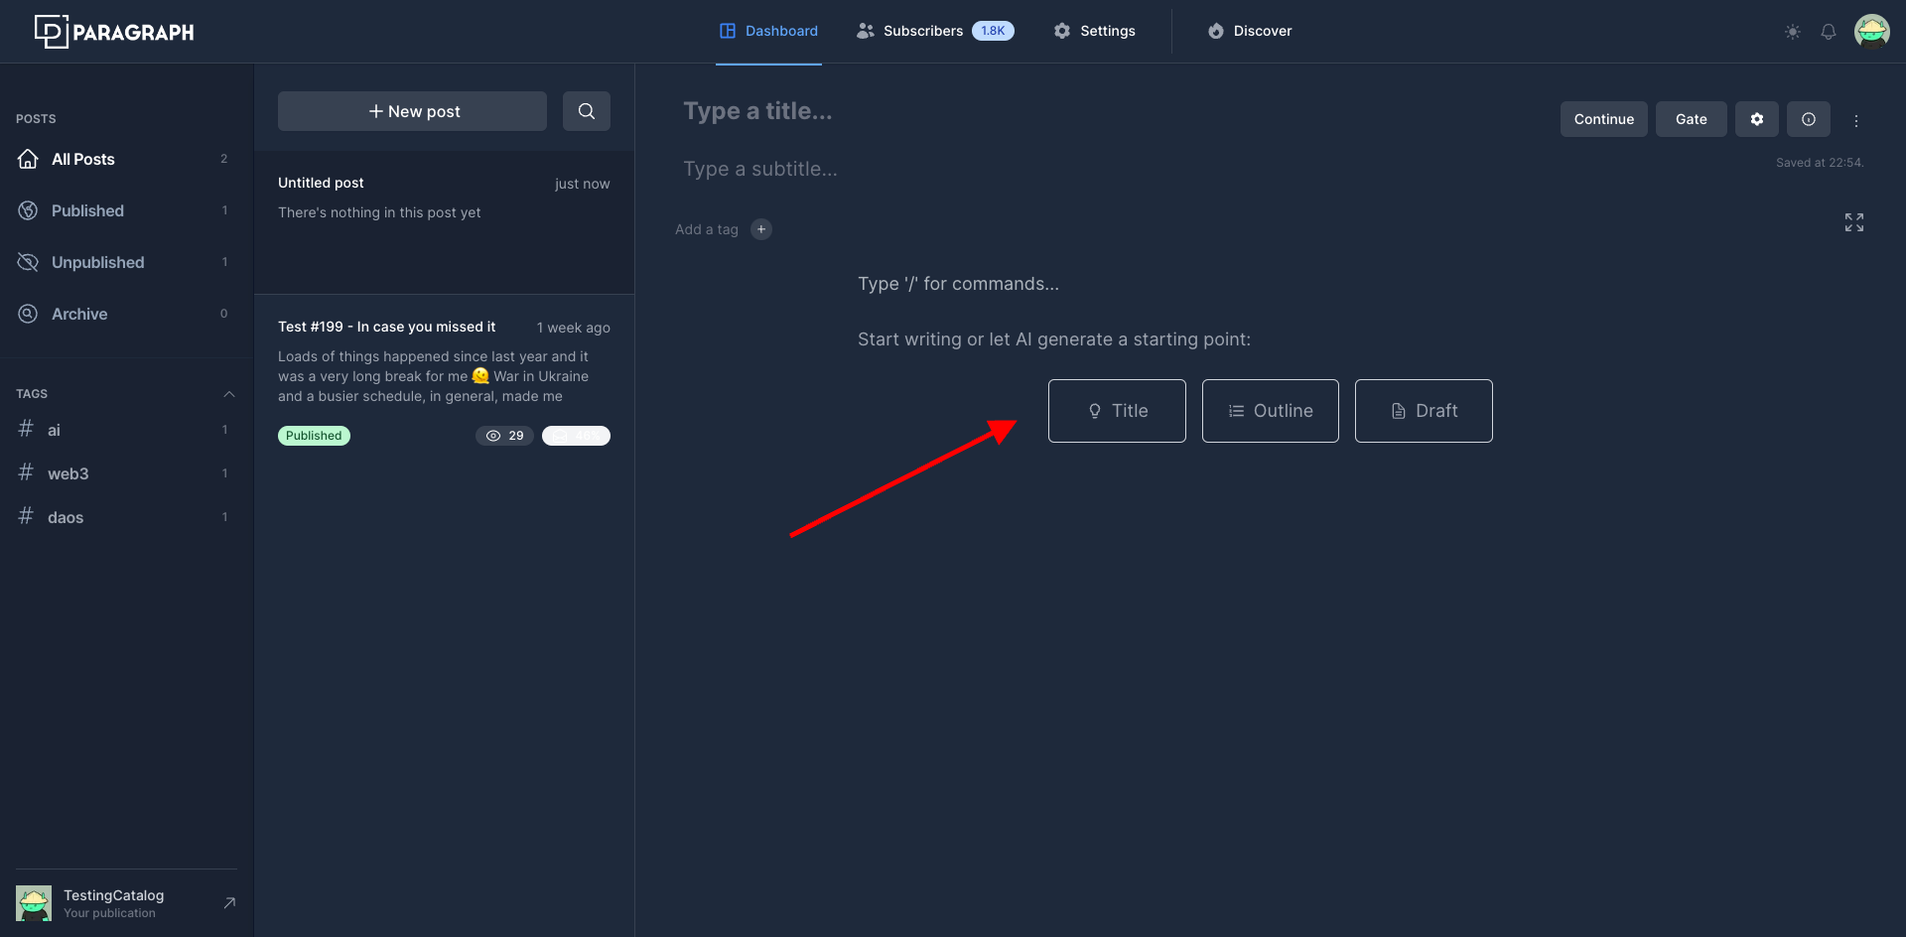Click the add tag plus button
1906x937 pixels.
760,229
